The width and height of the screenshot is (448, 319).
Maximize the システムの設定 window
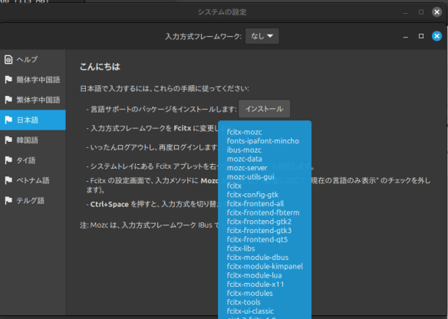coord(421,12)
